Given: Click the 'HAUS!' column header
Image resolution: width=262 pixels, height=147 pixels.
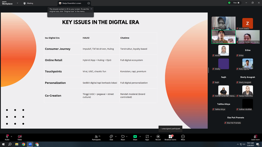Looking at the screenshot, I should click(x=86, y=38).
